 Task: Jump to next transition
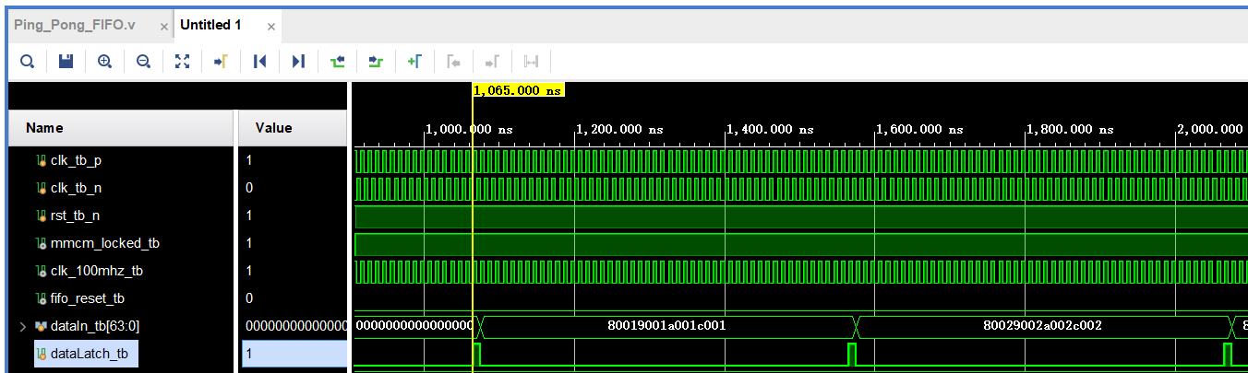[x=375, y=62]
